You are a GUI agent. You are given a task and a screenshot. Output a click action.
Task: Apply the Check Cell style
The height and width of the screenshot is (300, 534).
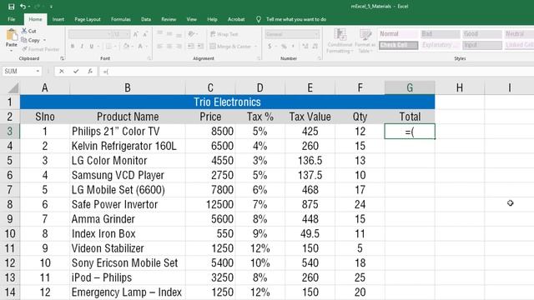pos(399,45)
